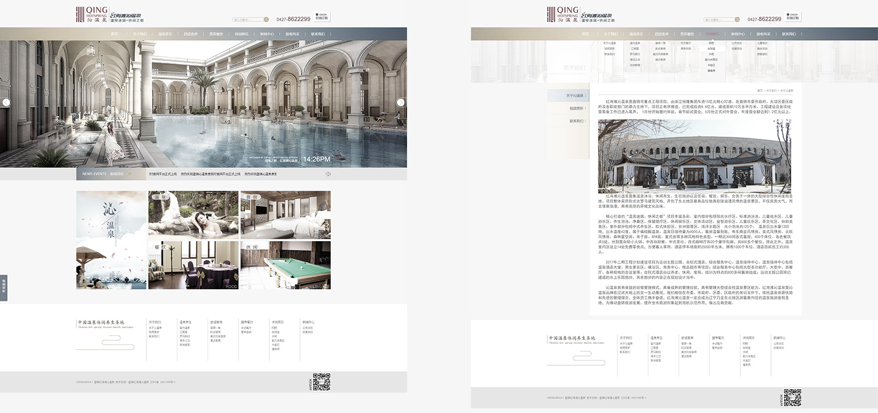
Task: Click the search magnifier icon in left page header
Action: click(x=266, y=19)
